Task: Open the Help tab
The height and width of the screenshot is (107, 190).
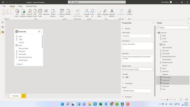Action: click(20, 6)
